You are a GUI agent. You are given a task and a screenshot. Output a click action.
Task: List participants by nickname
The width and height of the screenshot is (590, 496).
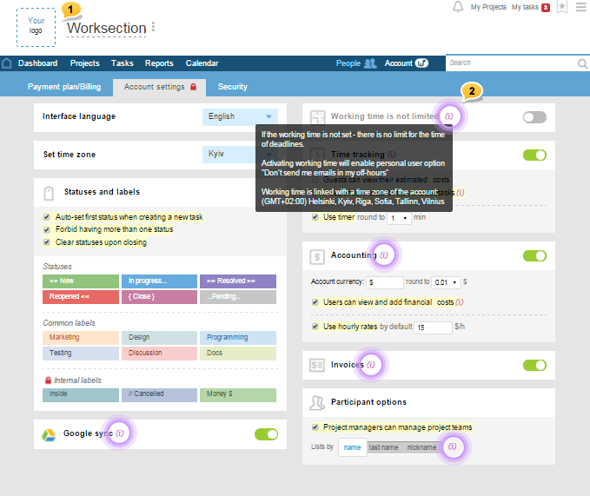pyautogui.click(x=421, y=447)
